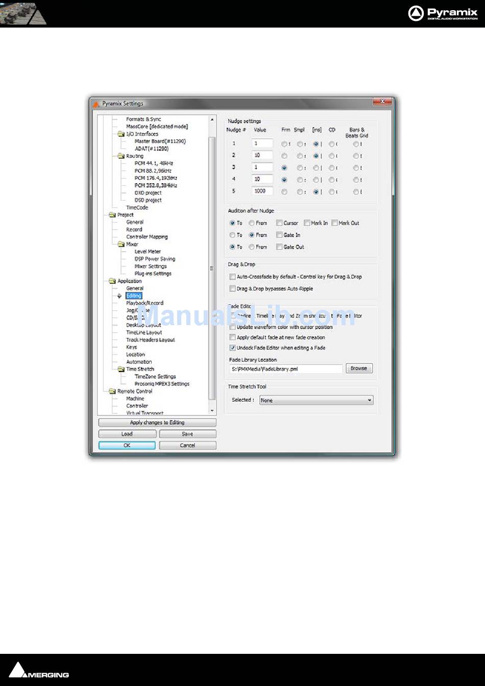485x686 pixels.
Task: Select Formats & Sync in the tree
Action: (144, 119)
